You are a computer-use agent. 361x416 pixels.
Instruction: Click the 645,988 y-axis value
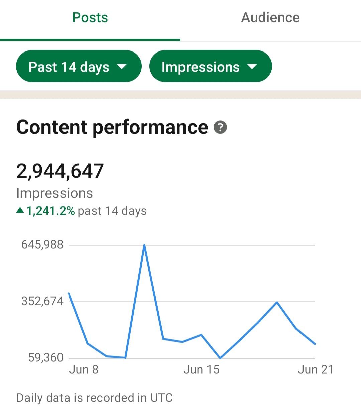click(x=42, y=245)
